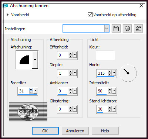148x139 pixels.
Task: Open the Afschuining bevel shape dropdown
Action: (x=35, y=60)
